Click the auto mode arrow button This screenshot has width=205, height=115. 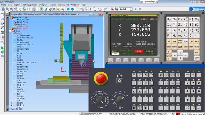tap(134, 75)
